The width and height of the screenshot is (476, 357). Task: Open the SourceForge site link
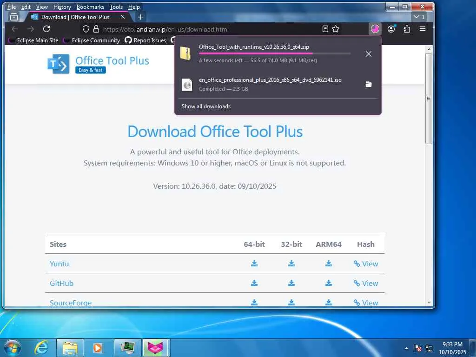[x=71, y=303]
